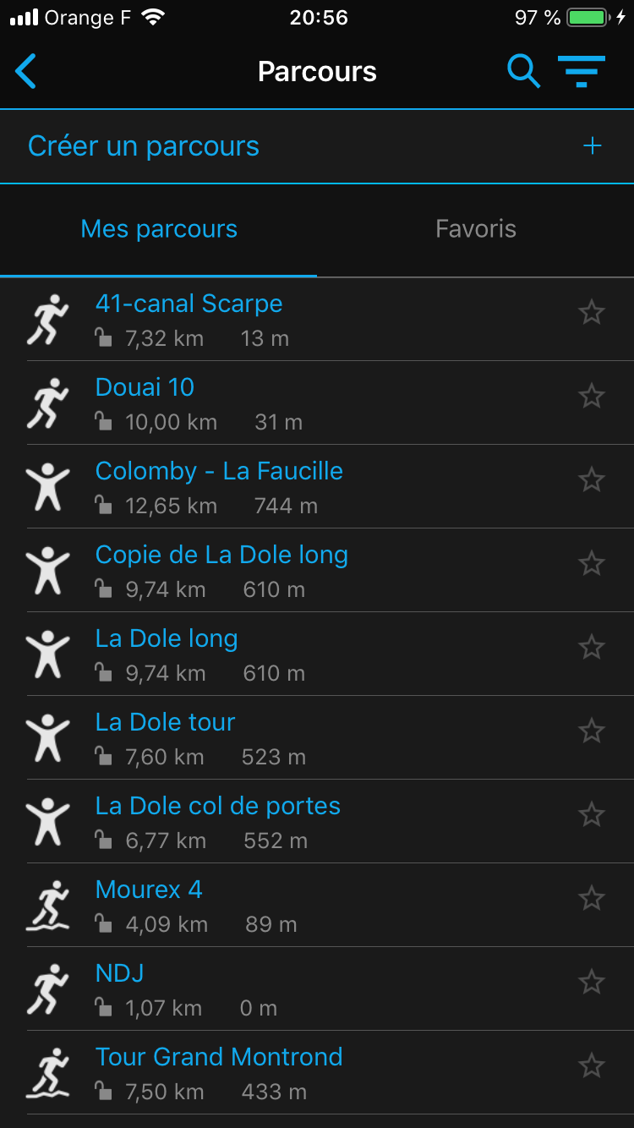
Task: Click the trail running icon beside Tour Grand Montrond
Action: pyautogui.click(x=47, y=1073)
